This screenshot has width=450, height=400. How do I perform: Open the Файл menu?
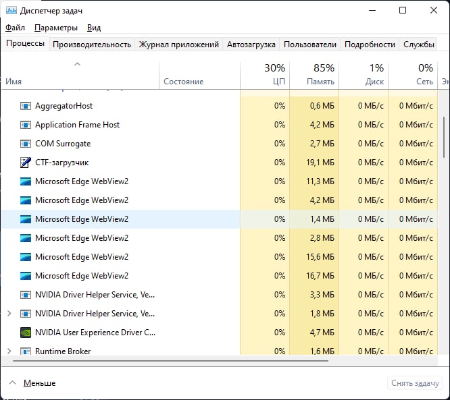click(16, 28)
